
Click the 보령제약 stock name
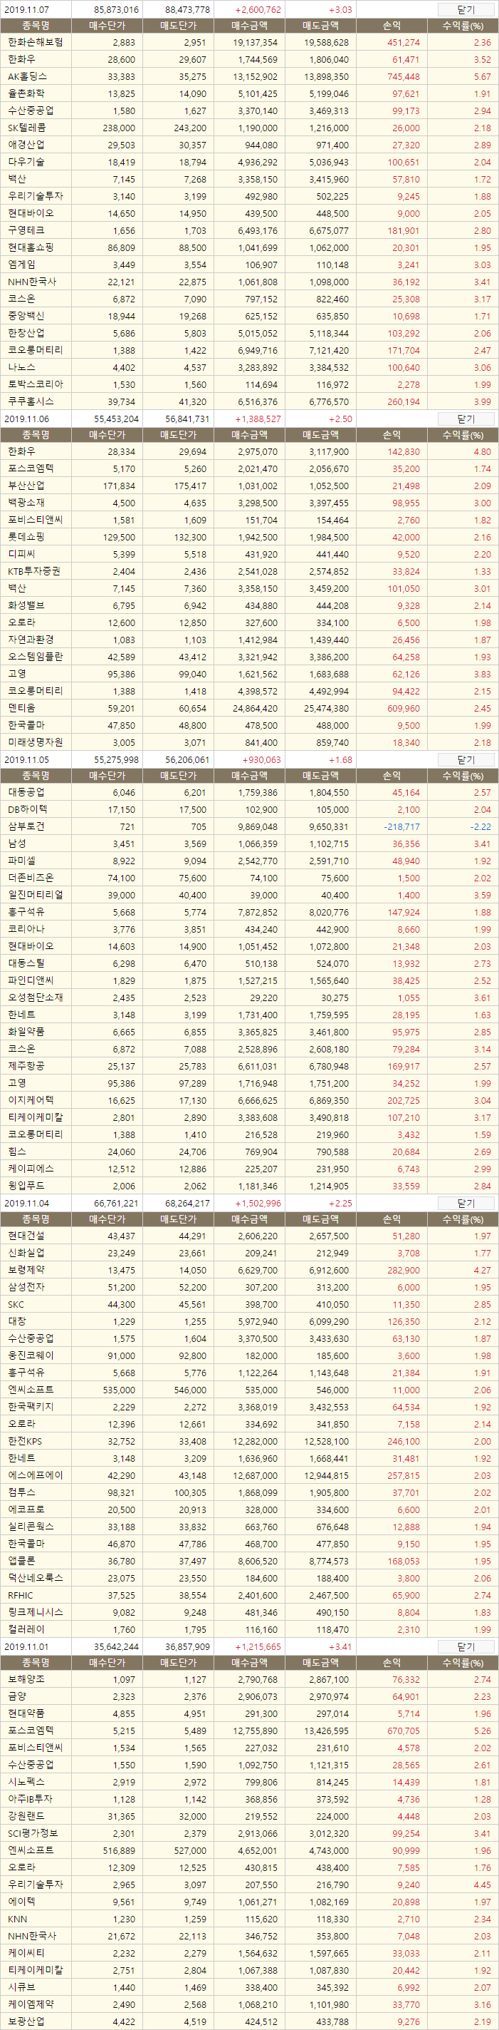click(26, 1269)
